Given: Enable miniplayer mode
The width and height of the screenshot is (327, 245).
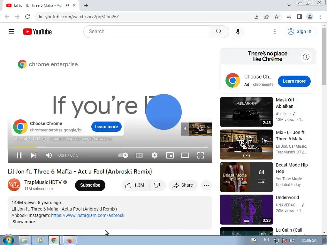Looking at the screenshot, I should (170, 155).
